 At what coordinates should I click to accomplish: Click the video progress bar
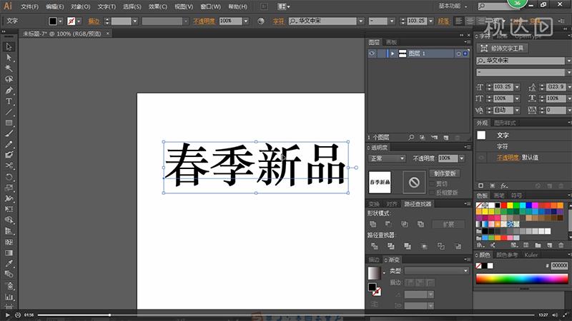point(285,315)
